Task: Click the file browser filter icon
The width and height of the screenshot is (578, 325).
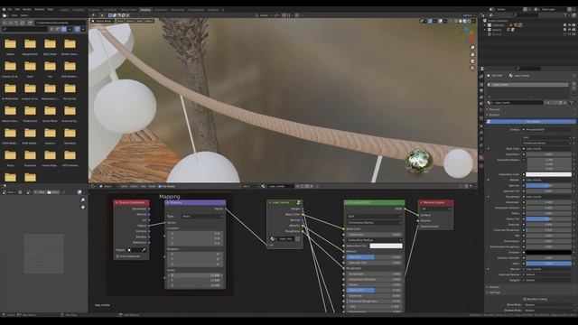Action: pyautogui.click(x=77, y=29)
